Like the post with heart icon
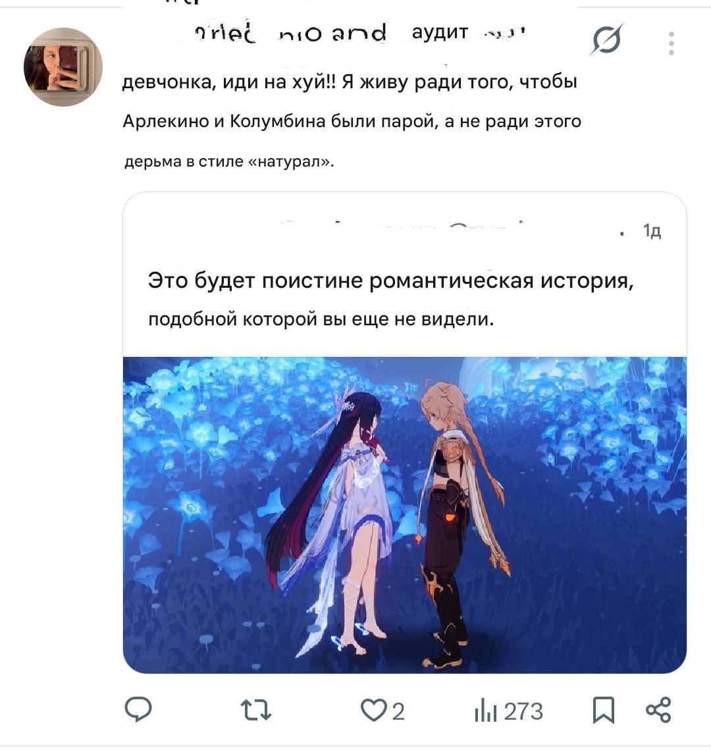The image size is (711, 756). click(373, 710)
